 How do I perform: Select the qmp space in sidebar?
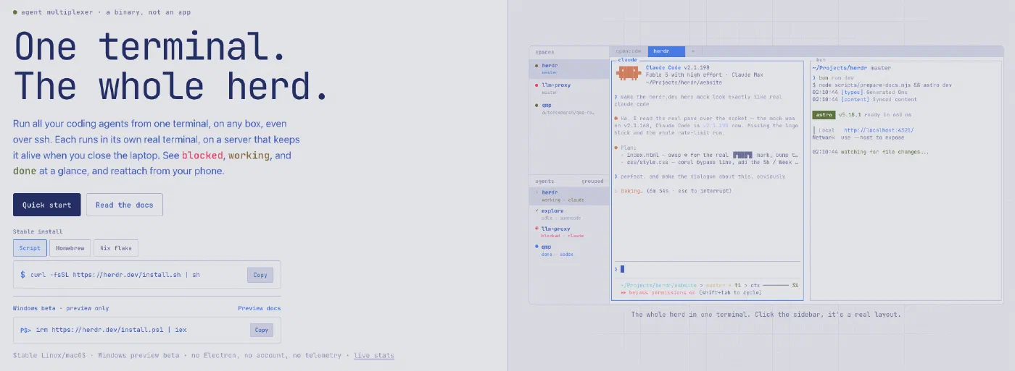coord(569,108)
